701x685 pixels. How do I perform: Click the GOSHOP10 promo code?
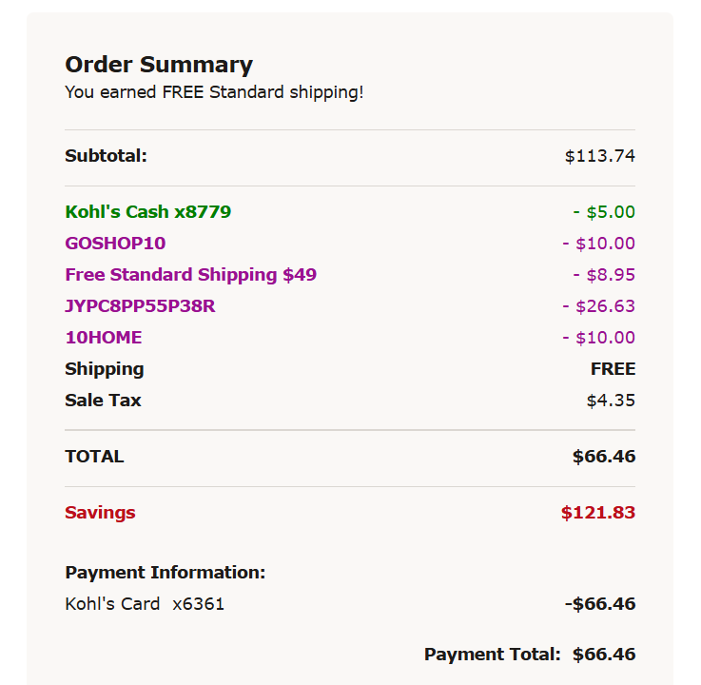(x=115, y=244)
